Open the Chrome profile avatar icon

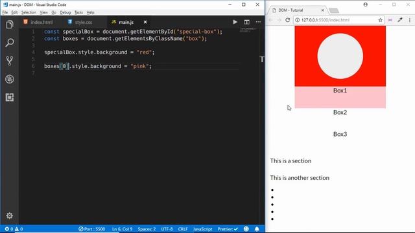pos(366,5)
